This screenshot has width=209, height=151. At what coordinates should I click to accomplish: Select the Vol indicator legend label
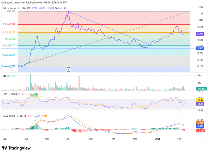4,76
